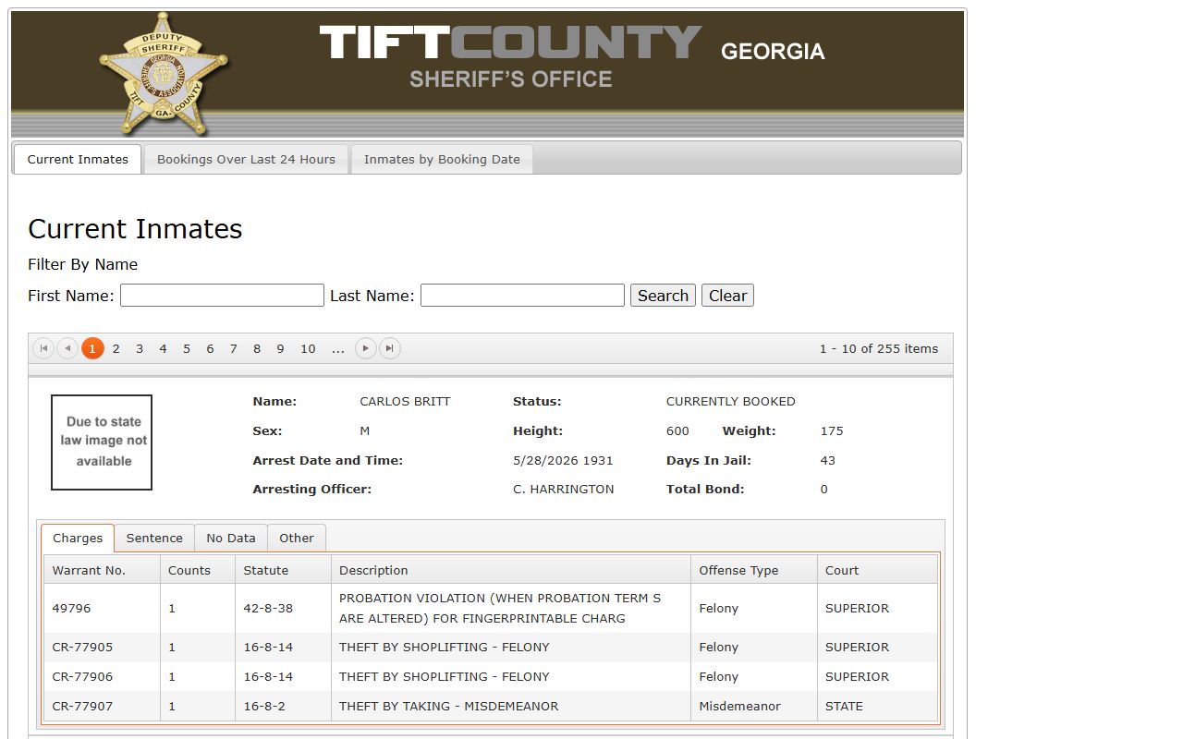The image size is (1183, 739).
Task: Select warrant number 49796 cell
Action: pos(102,608)
